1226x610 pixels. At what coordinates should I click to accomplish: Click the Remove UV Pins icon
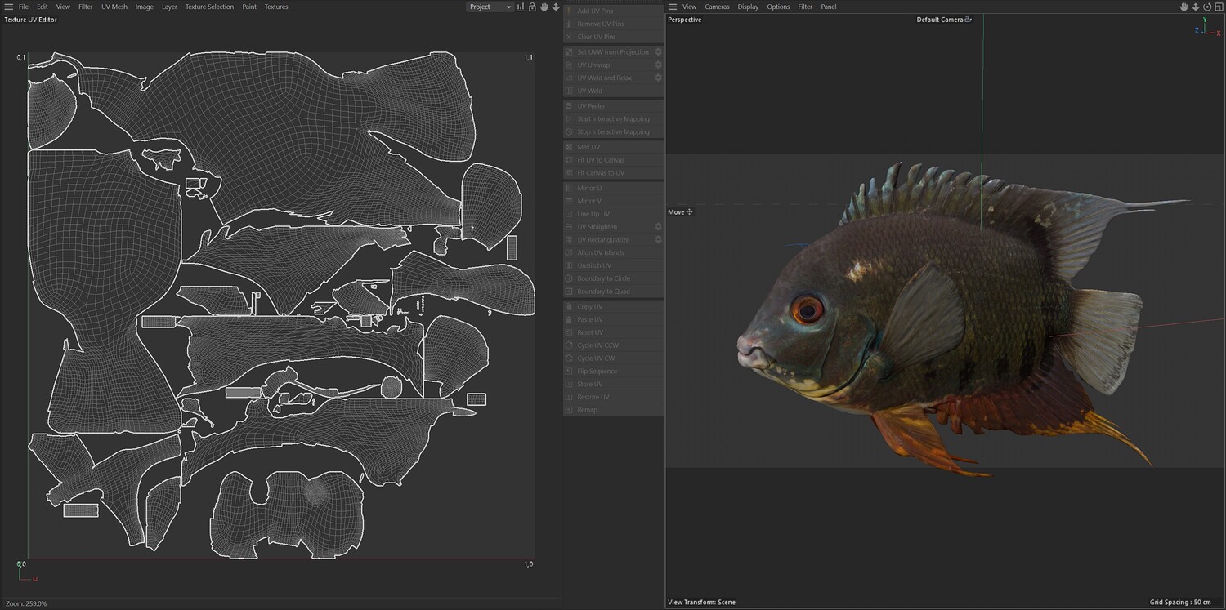(569, 24)
